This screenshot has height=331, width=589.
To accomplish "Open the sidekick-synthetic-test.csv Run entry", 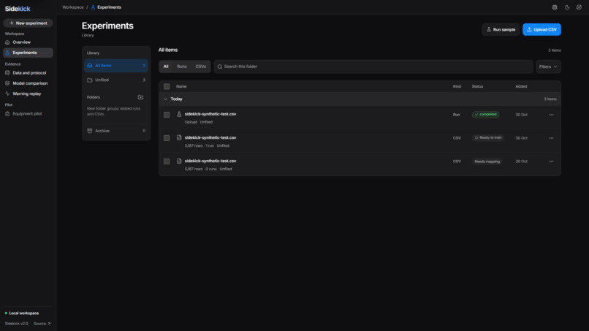I will tap(210, 114).
